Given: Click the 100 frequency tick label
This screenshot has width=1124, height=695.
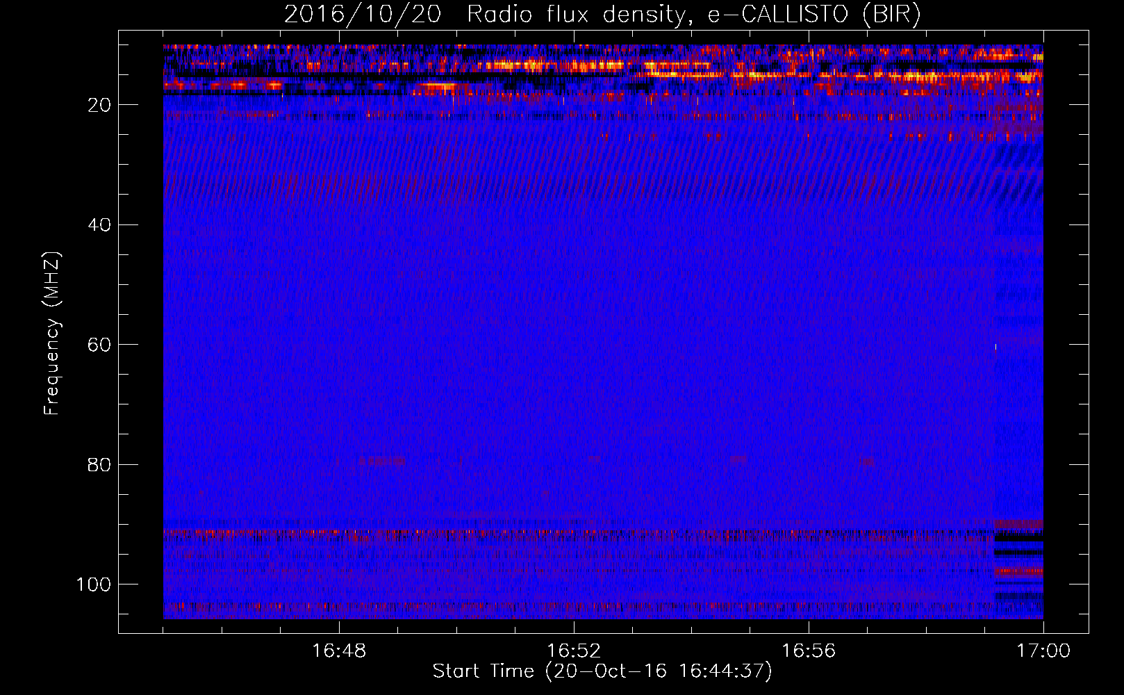Looking at the screenshot, I should 94,584.
